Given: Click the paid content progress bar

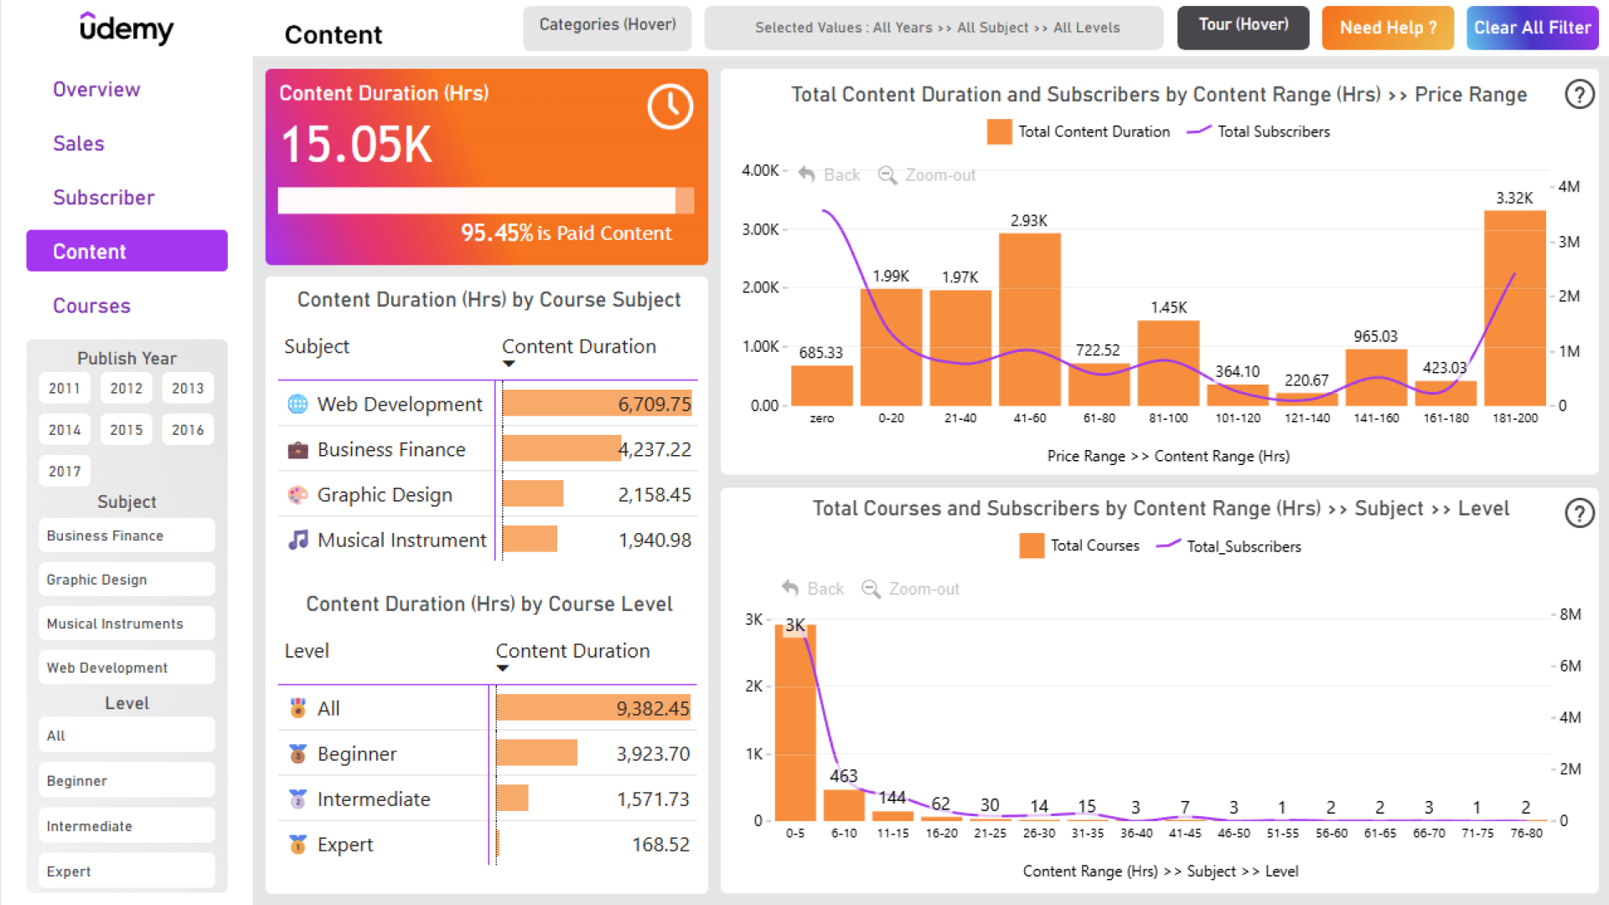Looking at the screenshot, I should (x=484, y=201).
